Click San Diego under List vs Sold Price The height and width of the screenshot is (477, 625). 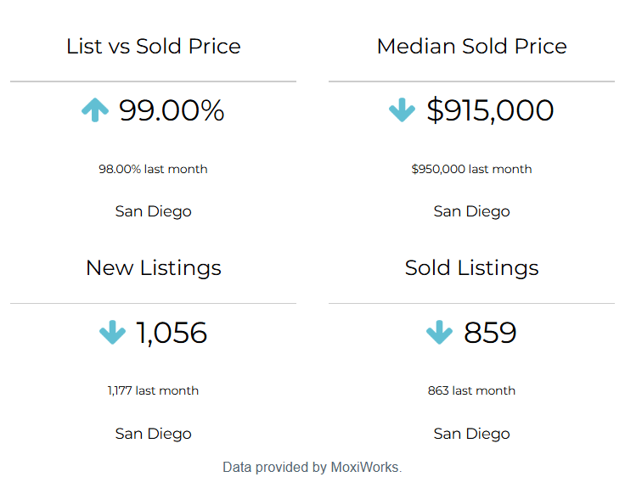pos(153,211)
